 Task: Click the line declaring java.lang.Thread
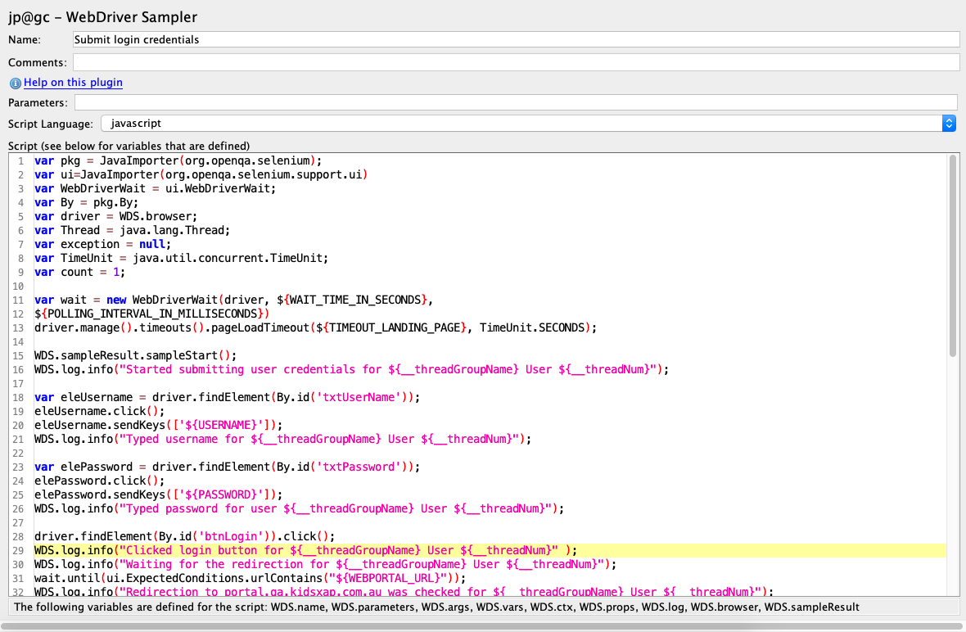click(132, 230)
